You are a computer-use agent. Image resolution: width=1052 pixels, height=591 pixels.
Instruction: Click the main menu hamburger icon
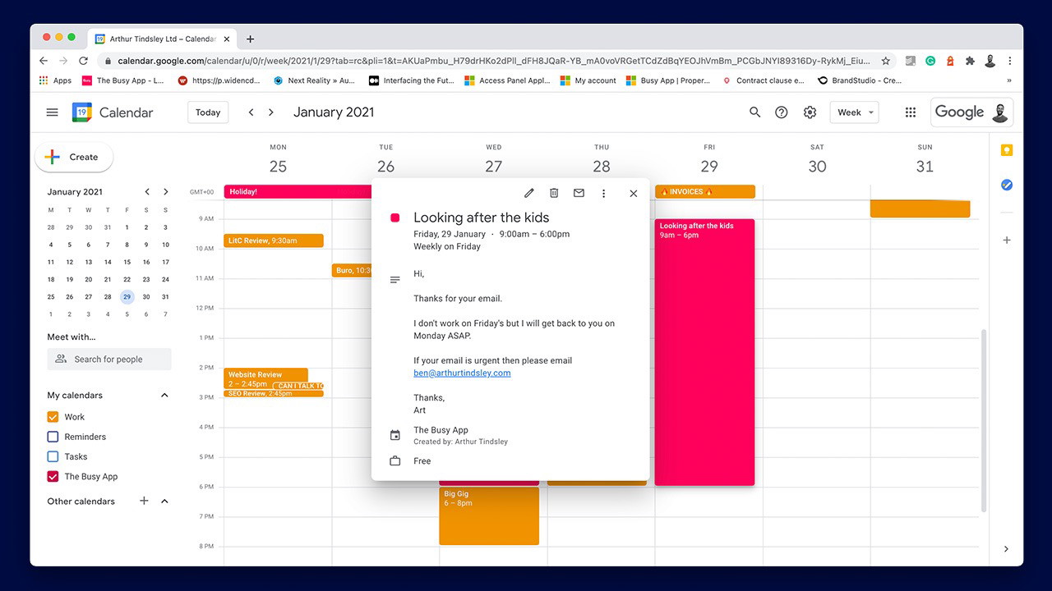(x=53, y=112)
